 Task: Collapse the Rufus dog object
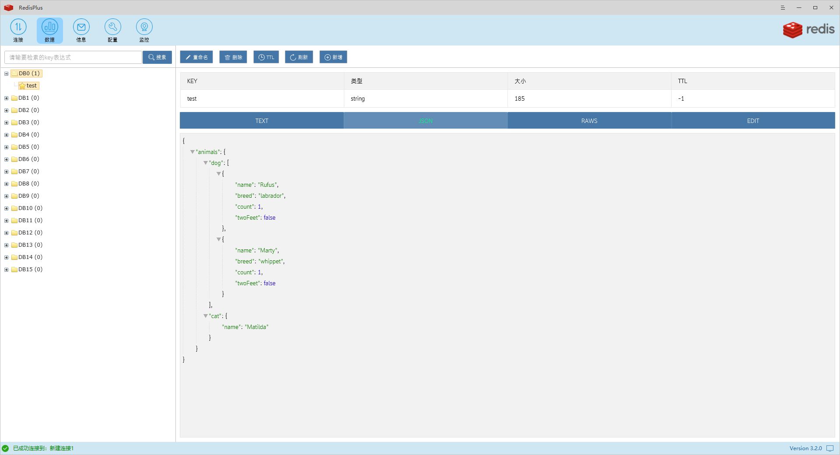pyautogui.click(x=218, y=174)
